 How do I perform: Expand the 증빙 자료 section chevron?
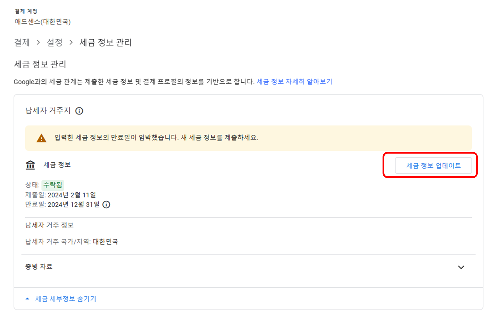pyautogui.click(x=461, y=267)
